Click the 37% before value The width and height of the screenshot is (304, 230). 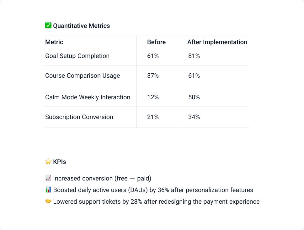pos(153,76)
